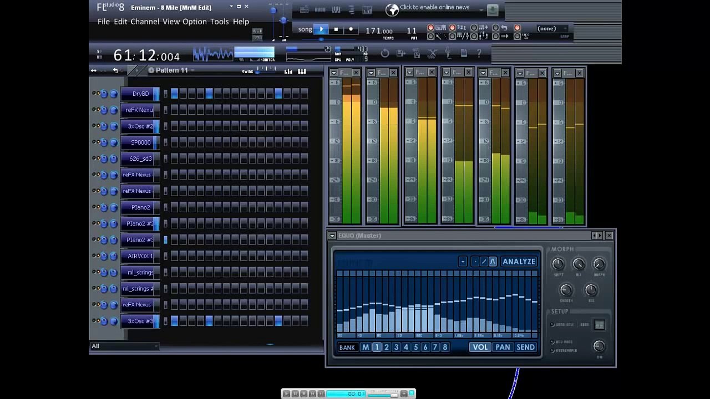Viewport: 710px width, 399px height.
Task: Open the graph editor bars icon in step sequencer
Action: [288, 71]
